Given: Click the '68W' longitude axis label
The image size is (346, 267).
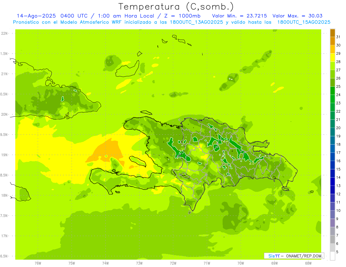Looking at the screenshot, I should (308, 263).
